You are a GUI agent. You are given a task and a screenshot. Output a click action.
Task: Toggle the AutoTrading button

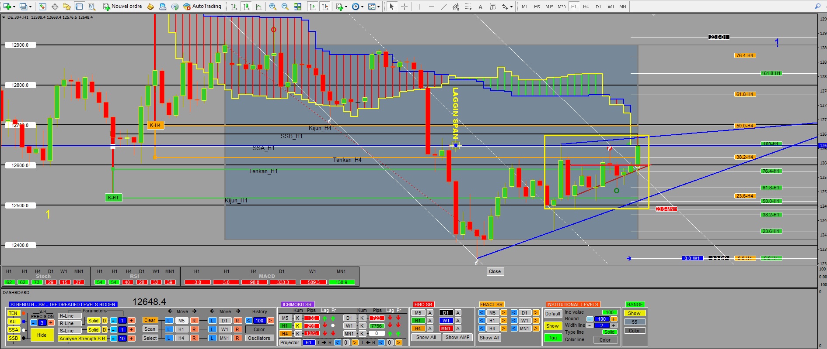pos(202,7)
